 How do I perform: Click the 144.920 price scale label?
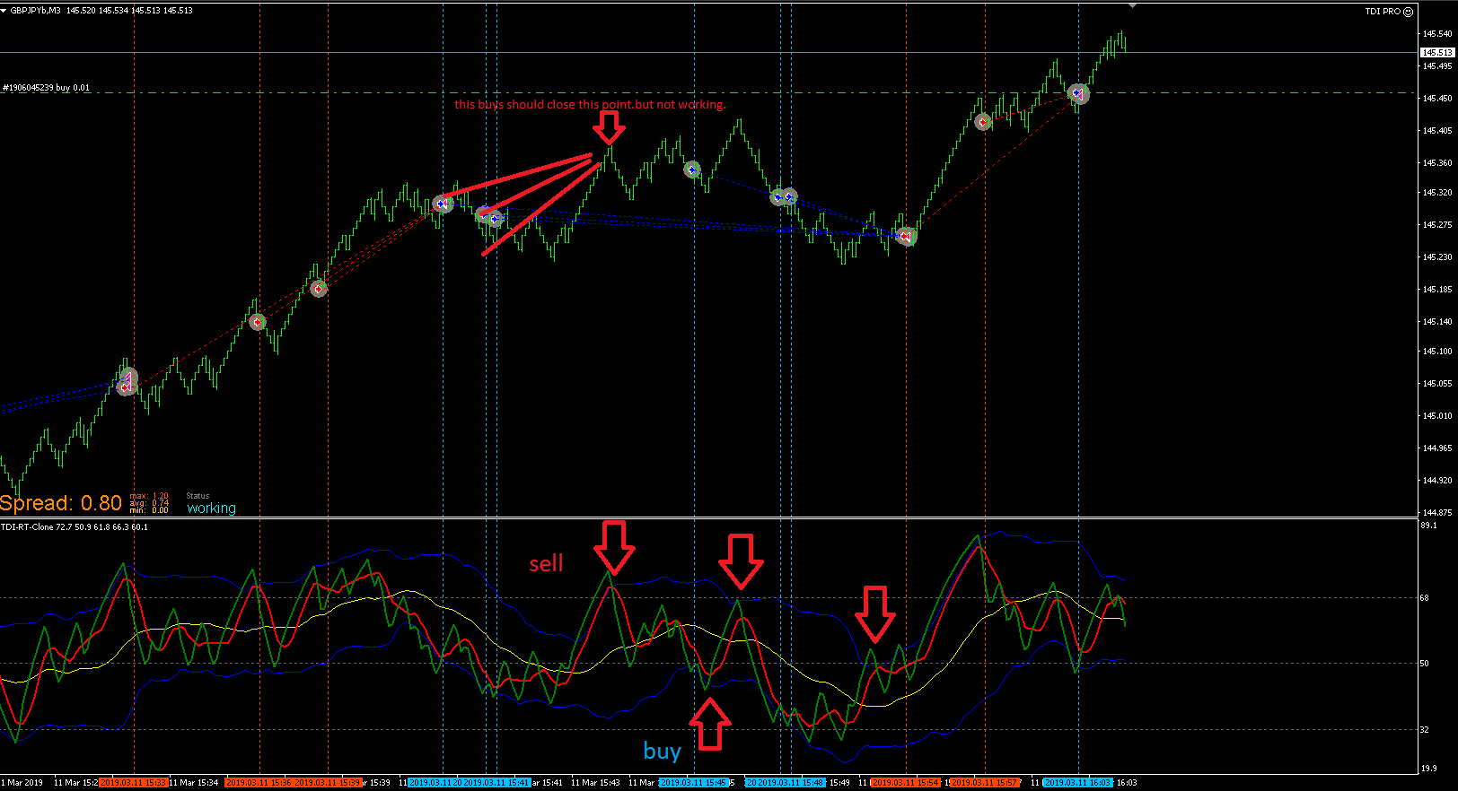click(x=1437, y=480)
